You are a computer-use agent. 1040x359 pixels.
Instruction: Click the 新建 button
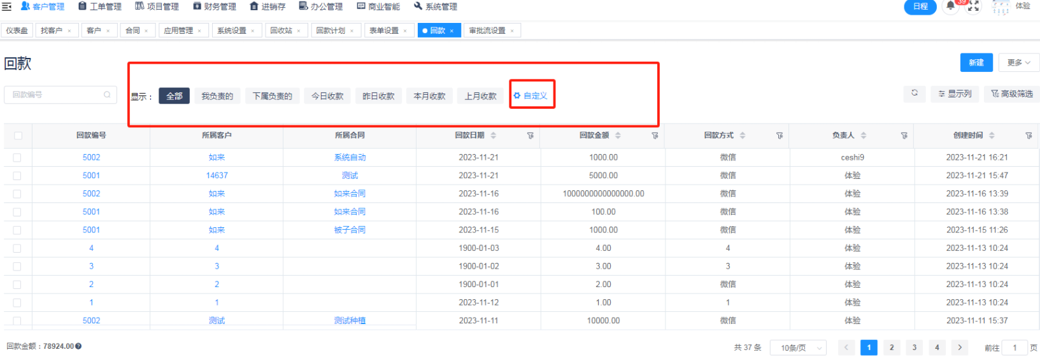pos(976,62)
